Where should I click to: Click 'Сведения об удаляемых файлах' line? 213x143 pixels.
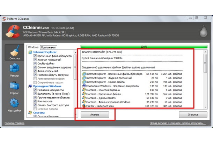click(x=118, y=67)
